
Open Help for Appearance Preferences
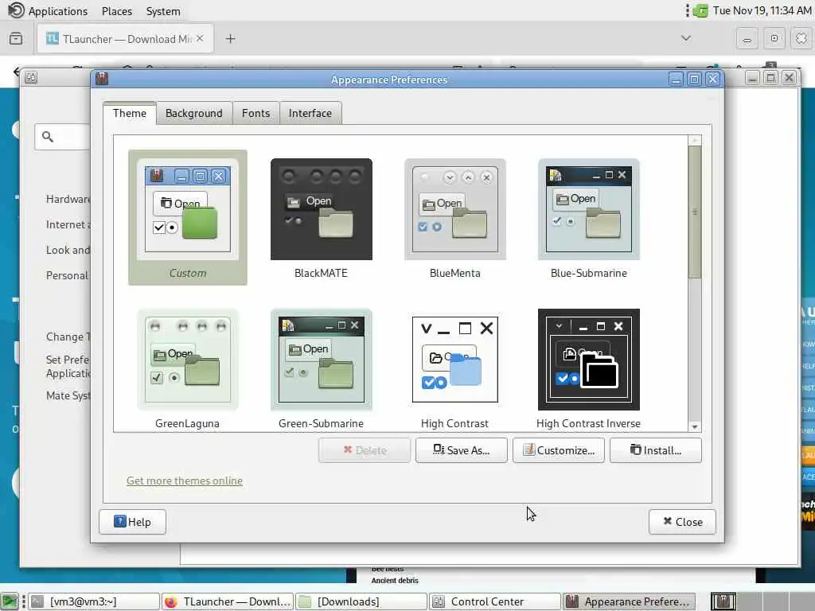(x=133, y=522)
